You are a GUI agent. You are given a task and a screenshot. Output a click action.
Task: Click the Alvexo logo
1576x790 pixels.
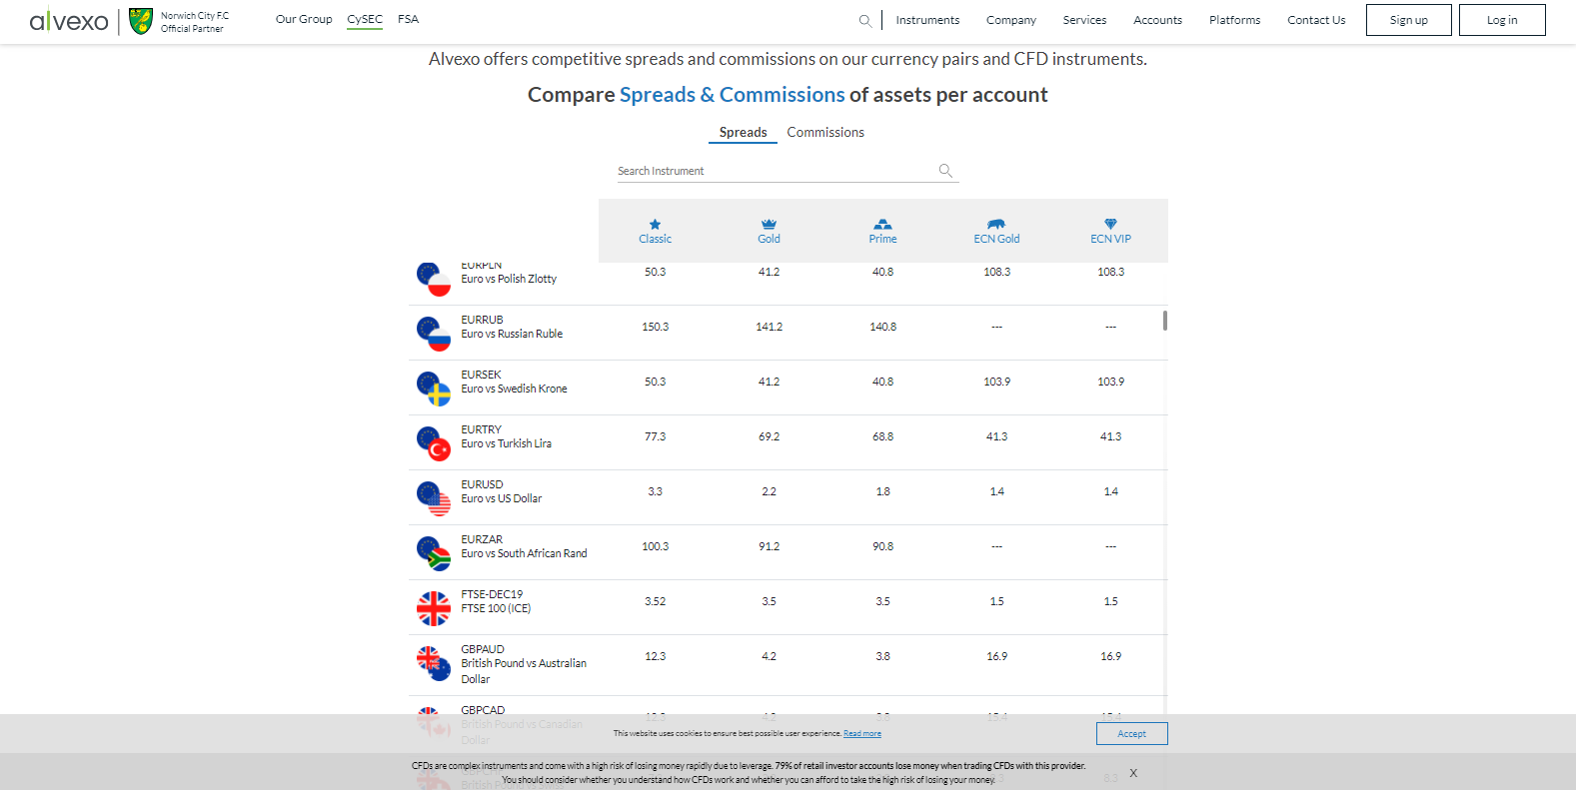click(x=69, y=20)
